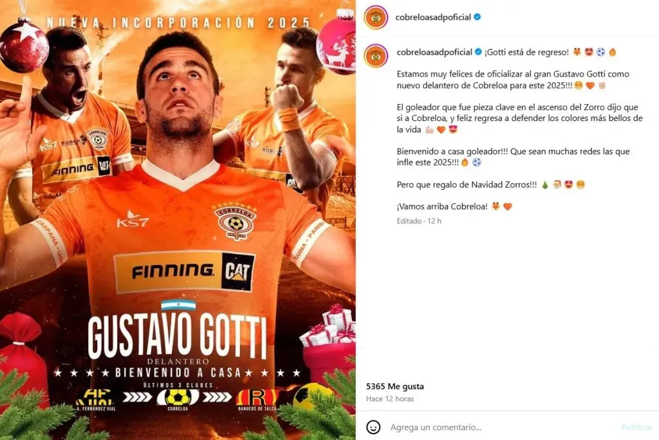Click the cobreloasadpoficial profile avatar in header
The height and width of the screenshot is (440, 659).
(x=376, y=17)
